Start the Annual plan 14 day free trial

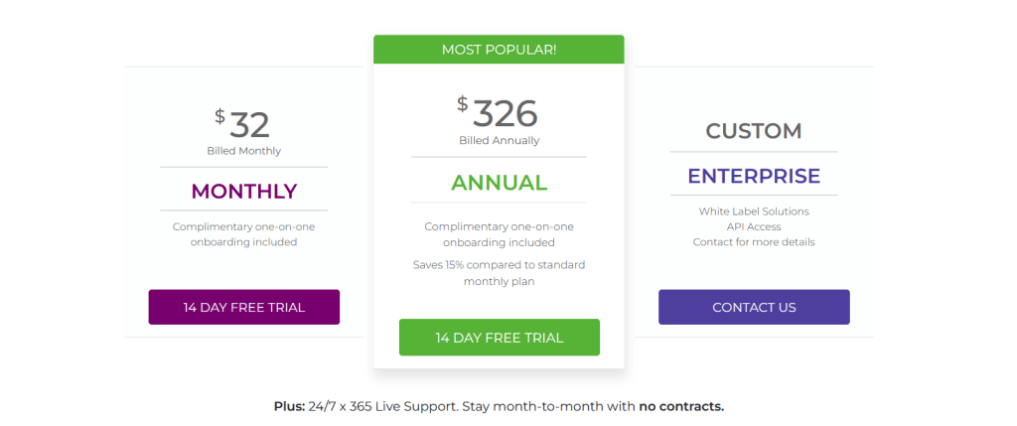tap(499, 338)
